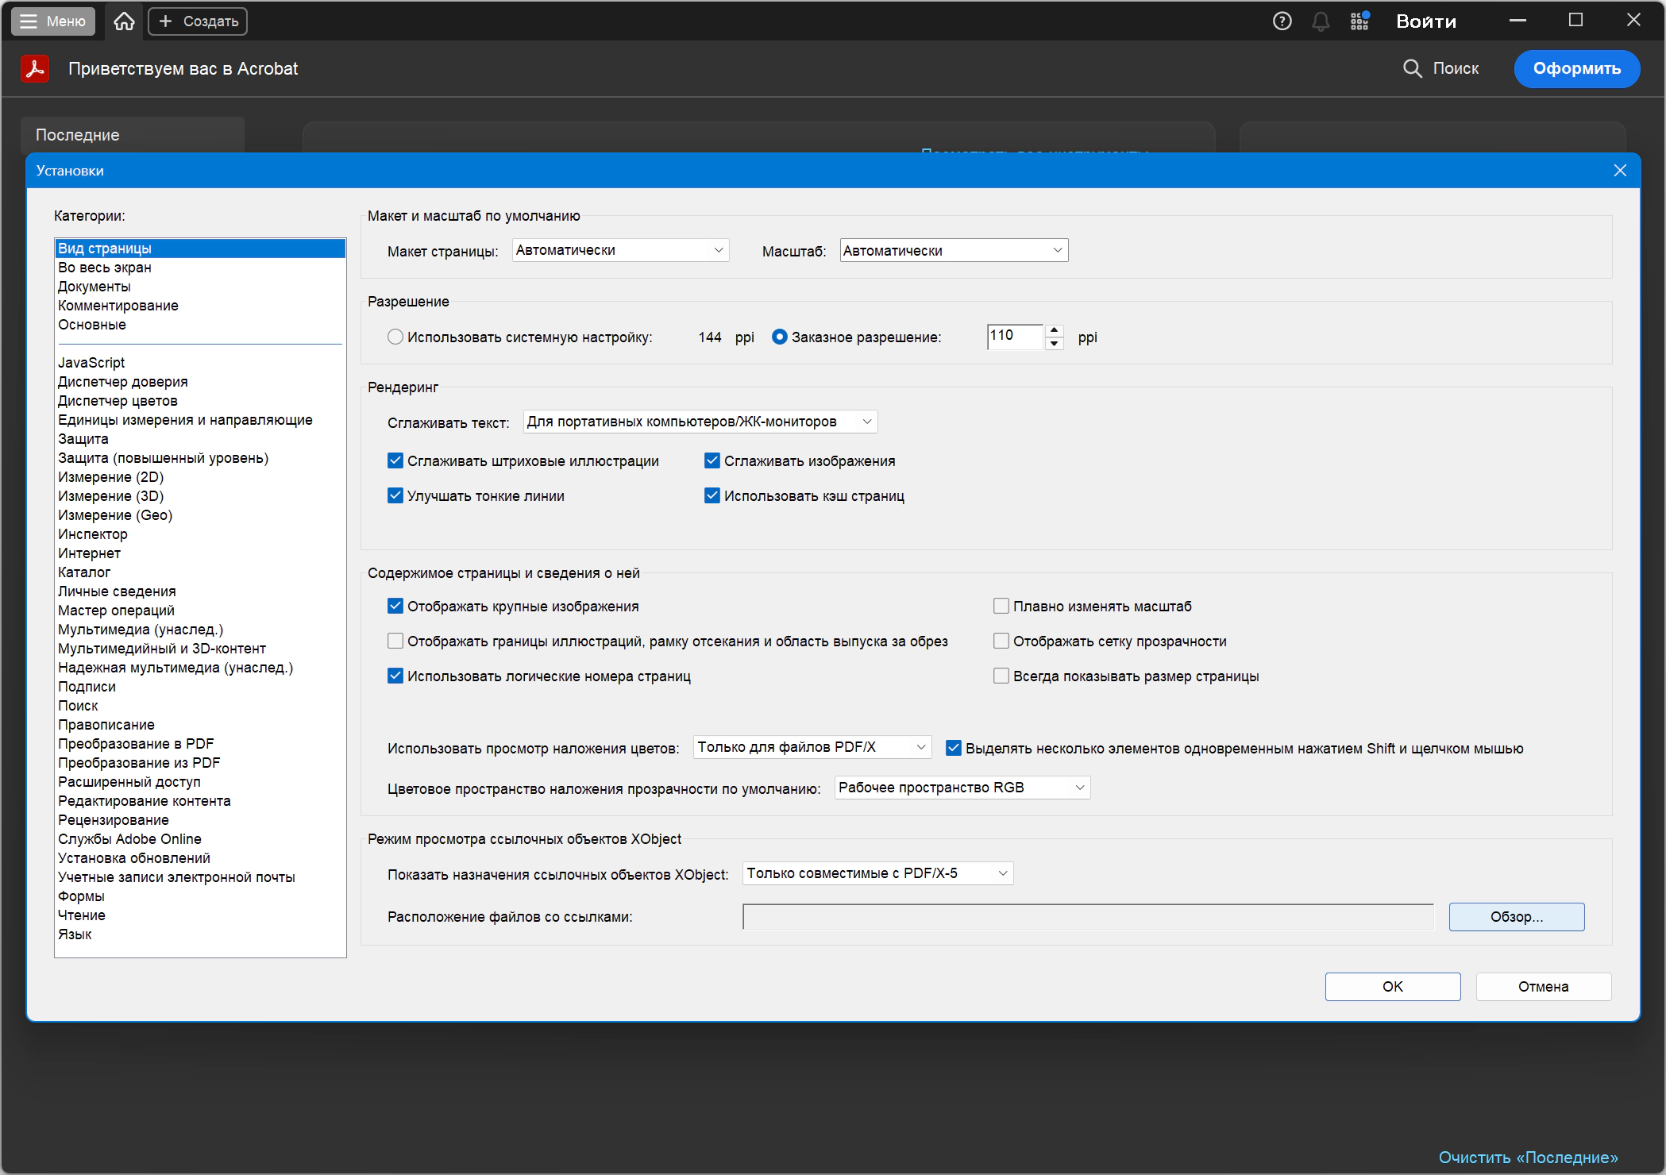Select Использовать системную настройку radio button

pos(395,337)
